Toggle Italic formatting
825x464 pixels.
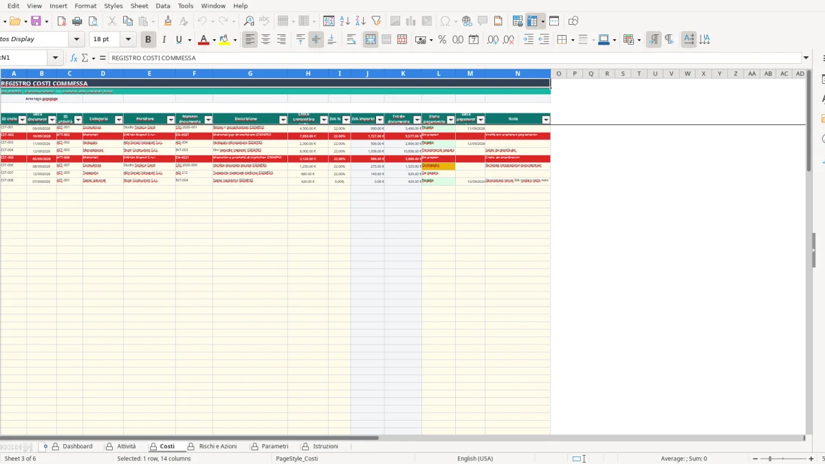164,40
